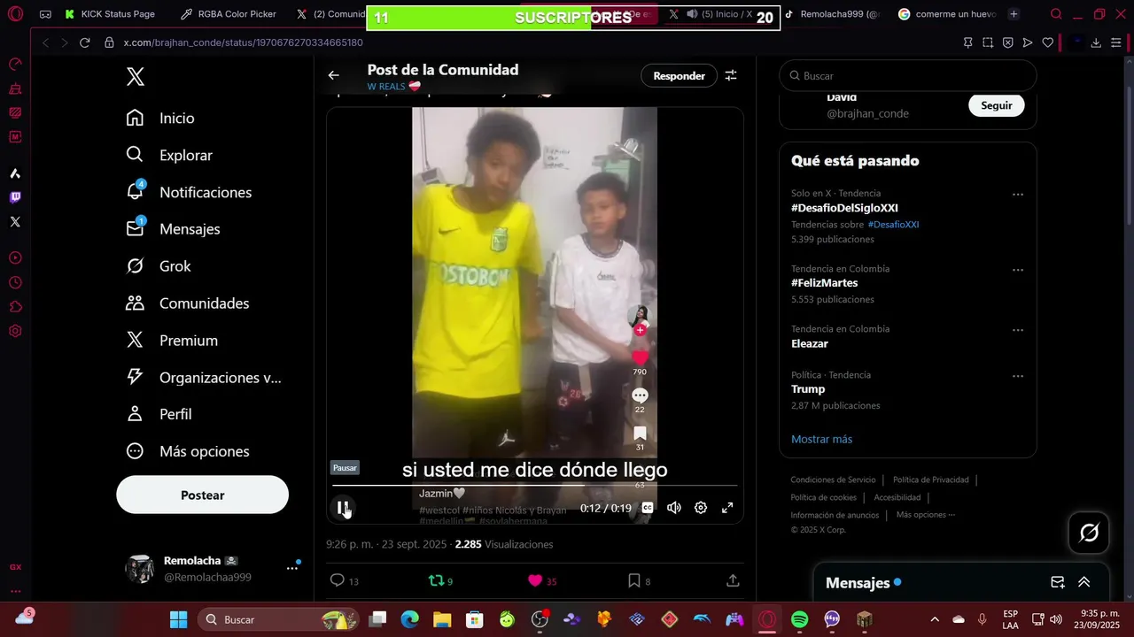
Task: Open Premium in the sidebar
Action: click(x=172, y=341)
